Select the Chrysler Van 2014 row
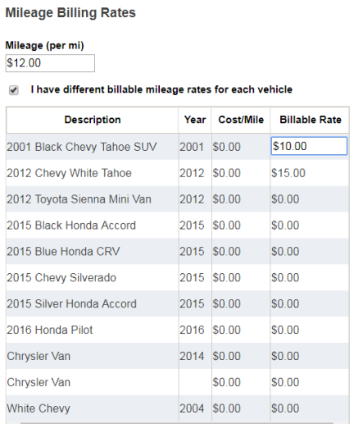This screenshot has height=424, width=354. tap(177, 356)
